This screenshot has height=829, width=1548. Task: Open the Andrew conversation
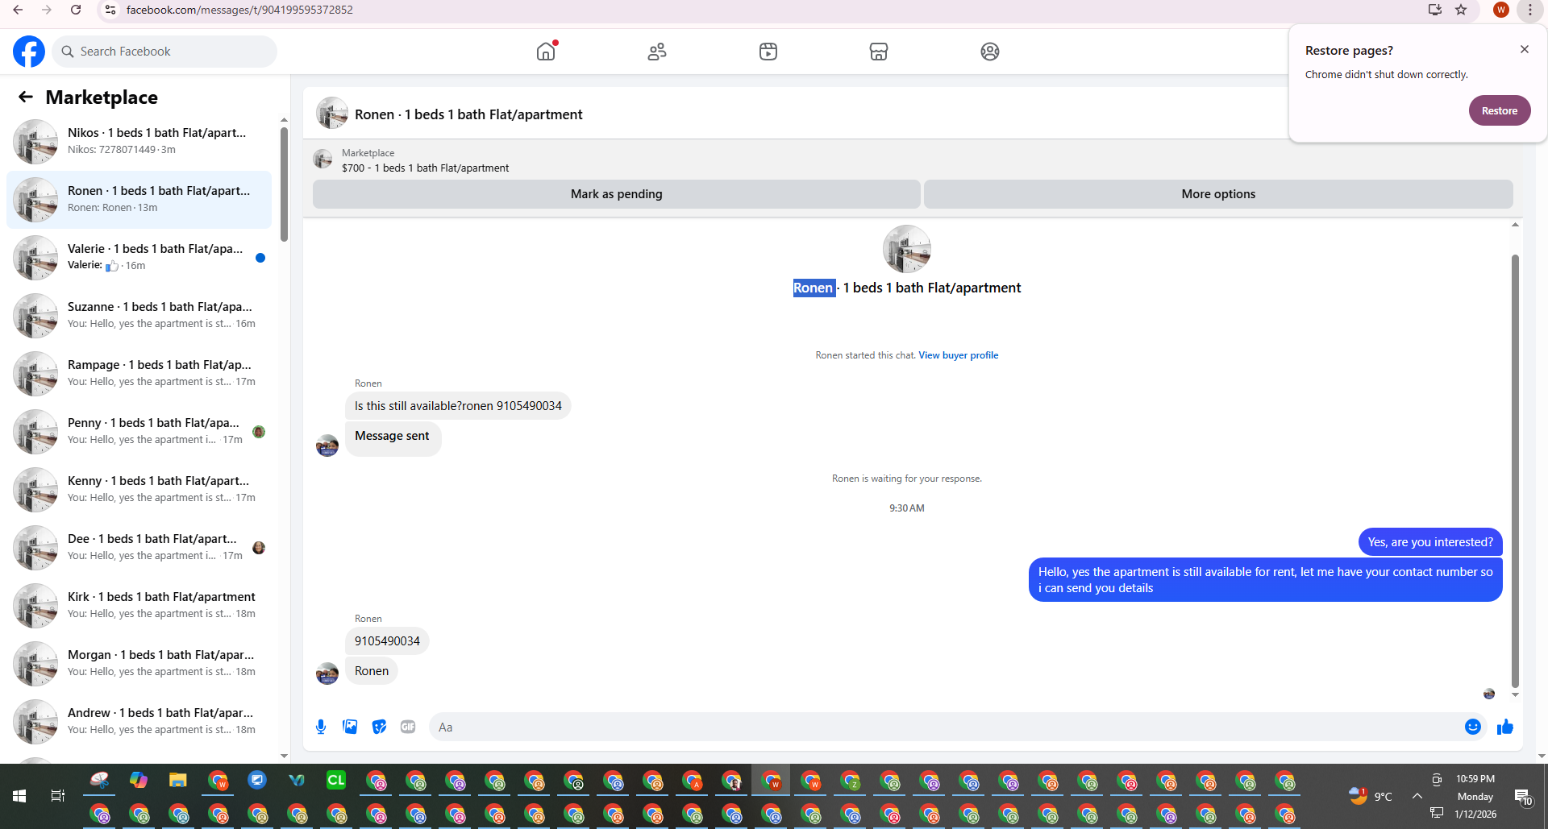click(x=139, y=721)
